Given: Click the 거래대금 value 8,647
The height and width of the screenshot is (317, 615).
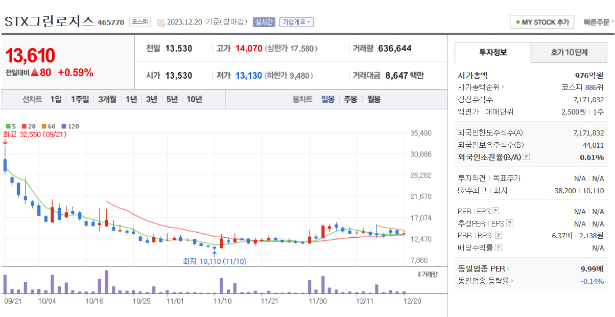Looking at the screenshot, I should [x=397, y=76].
